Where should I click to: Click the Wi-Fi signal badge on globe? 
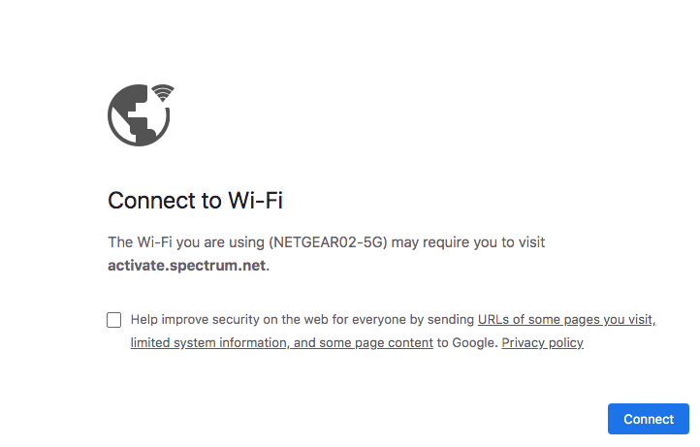[163, 93]
